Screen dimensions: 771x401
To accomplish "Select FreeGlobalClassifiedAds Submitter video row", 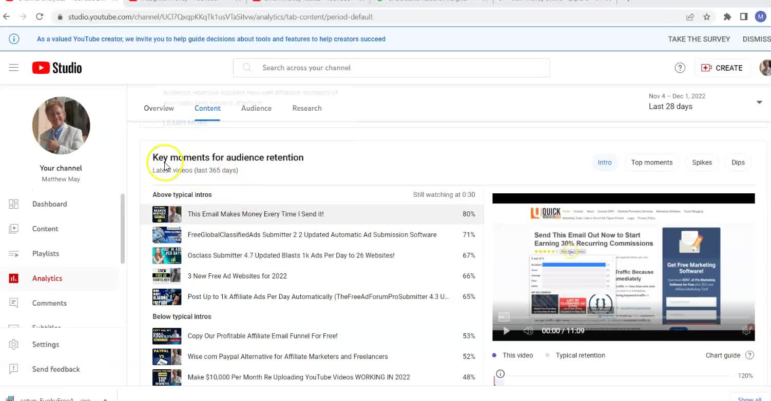I will point(312,235).
